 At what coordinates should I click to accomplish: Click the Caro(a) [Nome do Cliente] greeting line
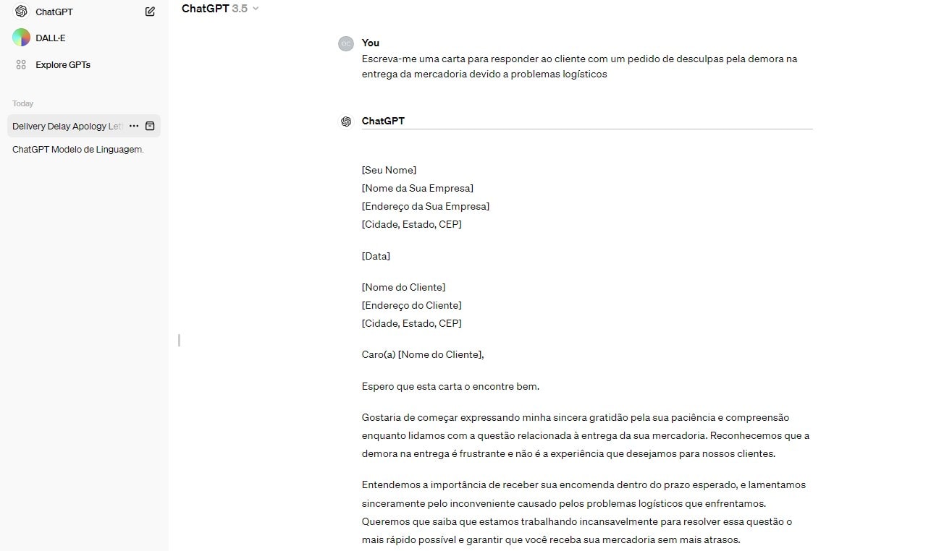[423, 354]
